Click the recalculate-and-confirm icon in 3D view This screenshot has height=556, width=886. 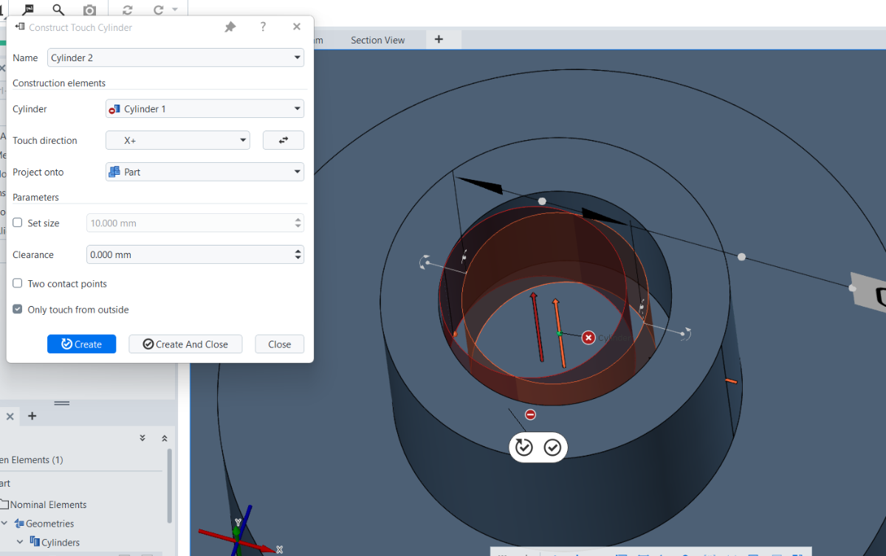pyautogui.click(x=524, y=447)
